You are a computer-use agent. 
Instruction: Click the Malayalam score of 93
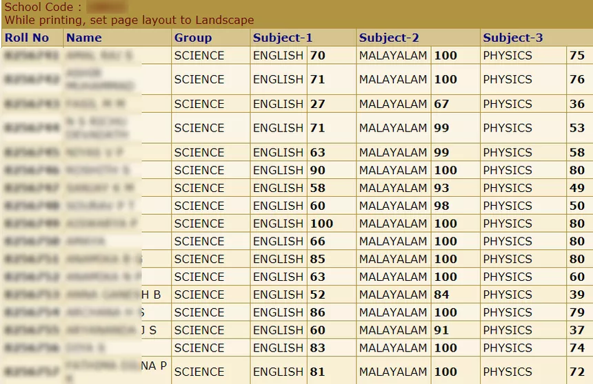tap(441, 188)
